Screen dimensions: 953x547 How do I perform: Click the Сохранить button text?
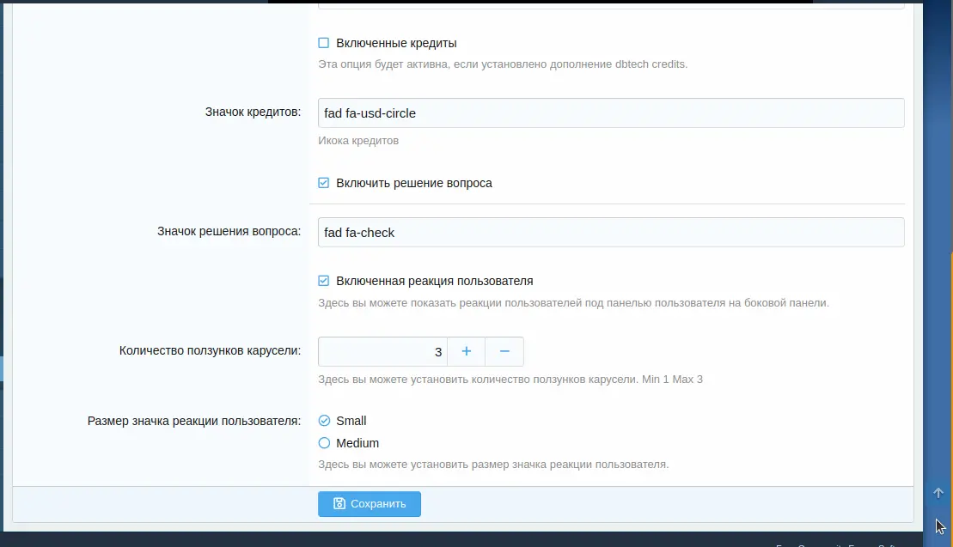tap(378, 504)
